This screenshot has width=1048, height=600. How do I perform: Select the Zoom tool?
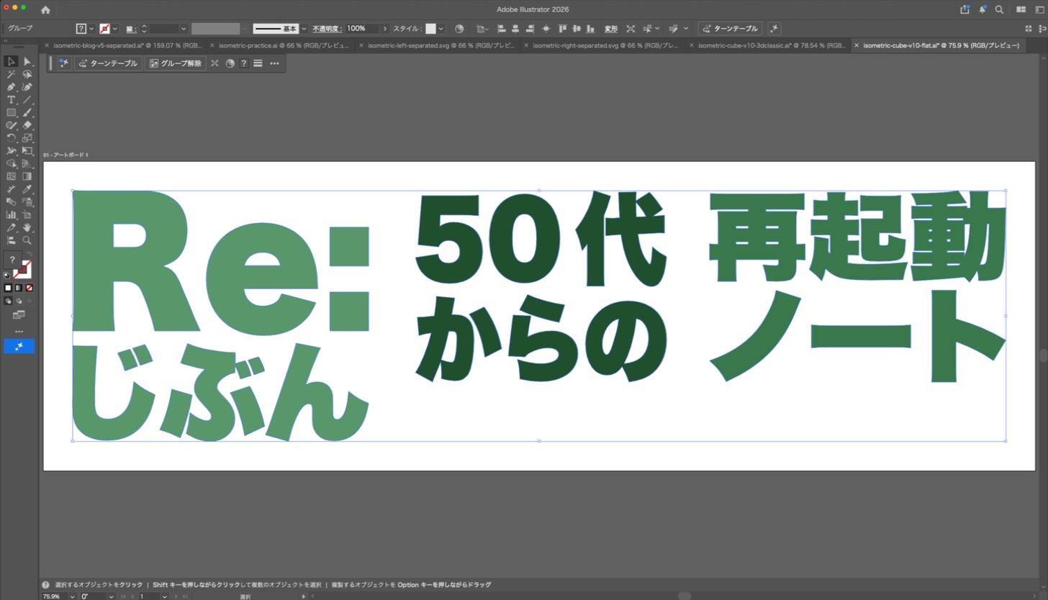pos(27,240)
